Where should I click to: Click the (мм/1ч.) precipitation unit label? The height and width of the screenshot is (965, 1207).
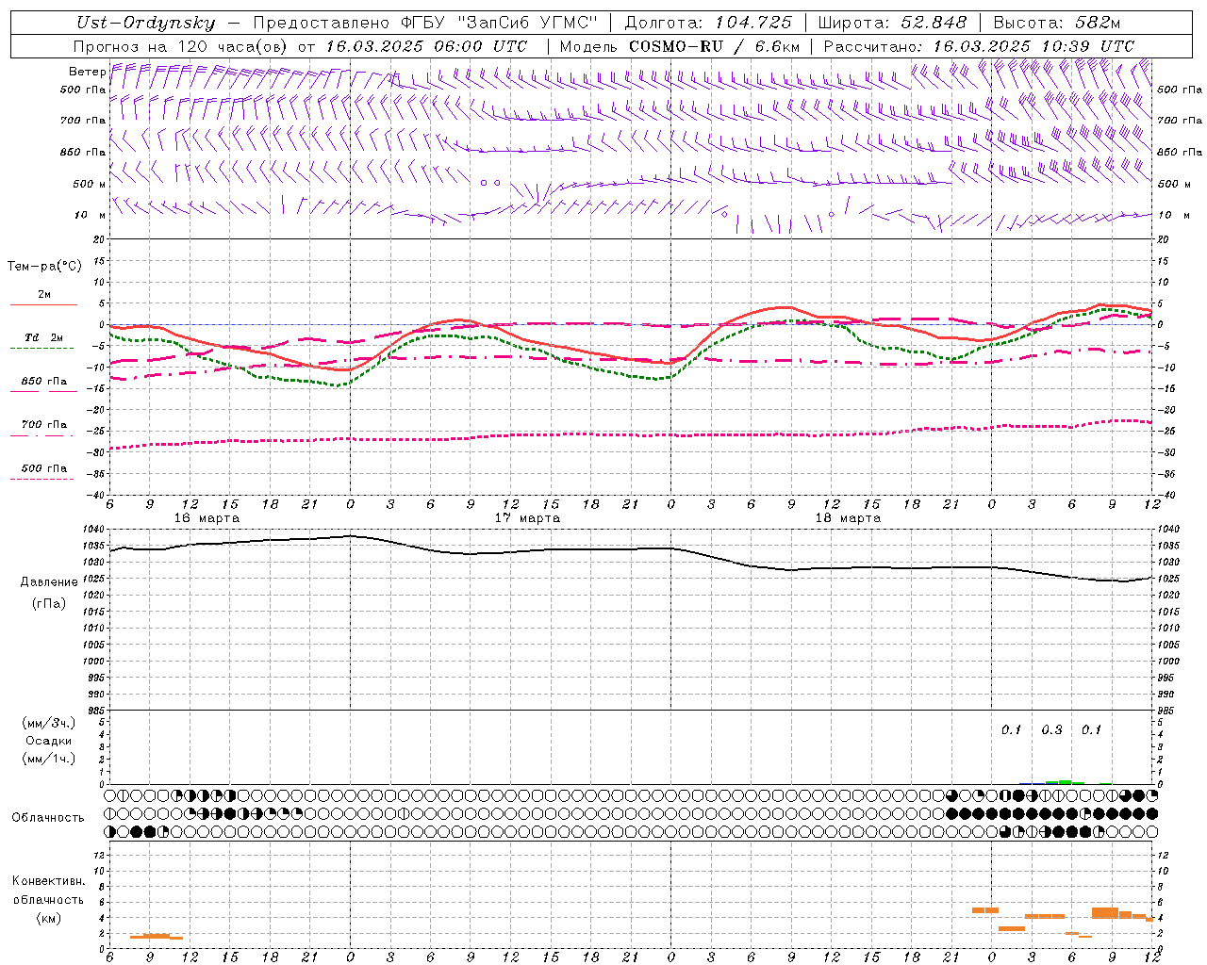click(x=49, y=759)
